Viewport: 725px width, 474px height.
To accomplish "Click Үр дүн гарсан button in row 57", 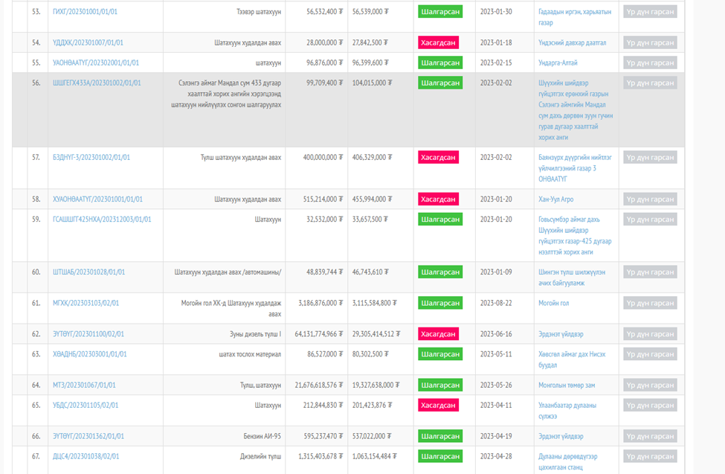I will pyautogui.click(x=650, y=158).
